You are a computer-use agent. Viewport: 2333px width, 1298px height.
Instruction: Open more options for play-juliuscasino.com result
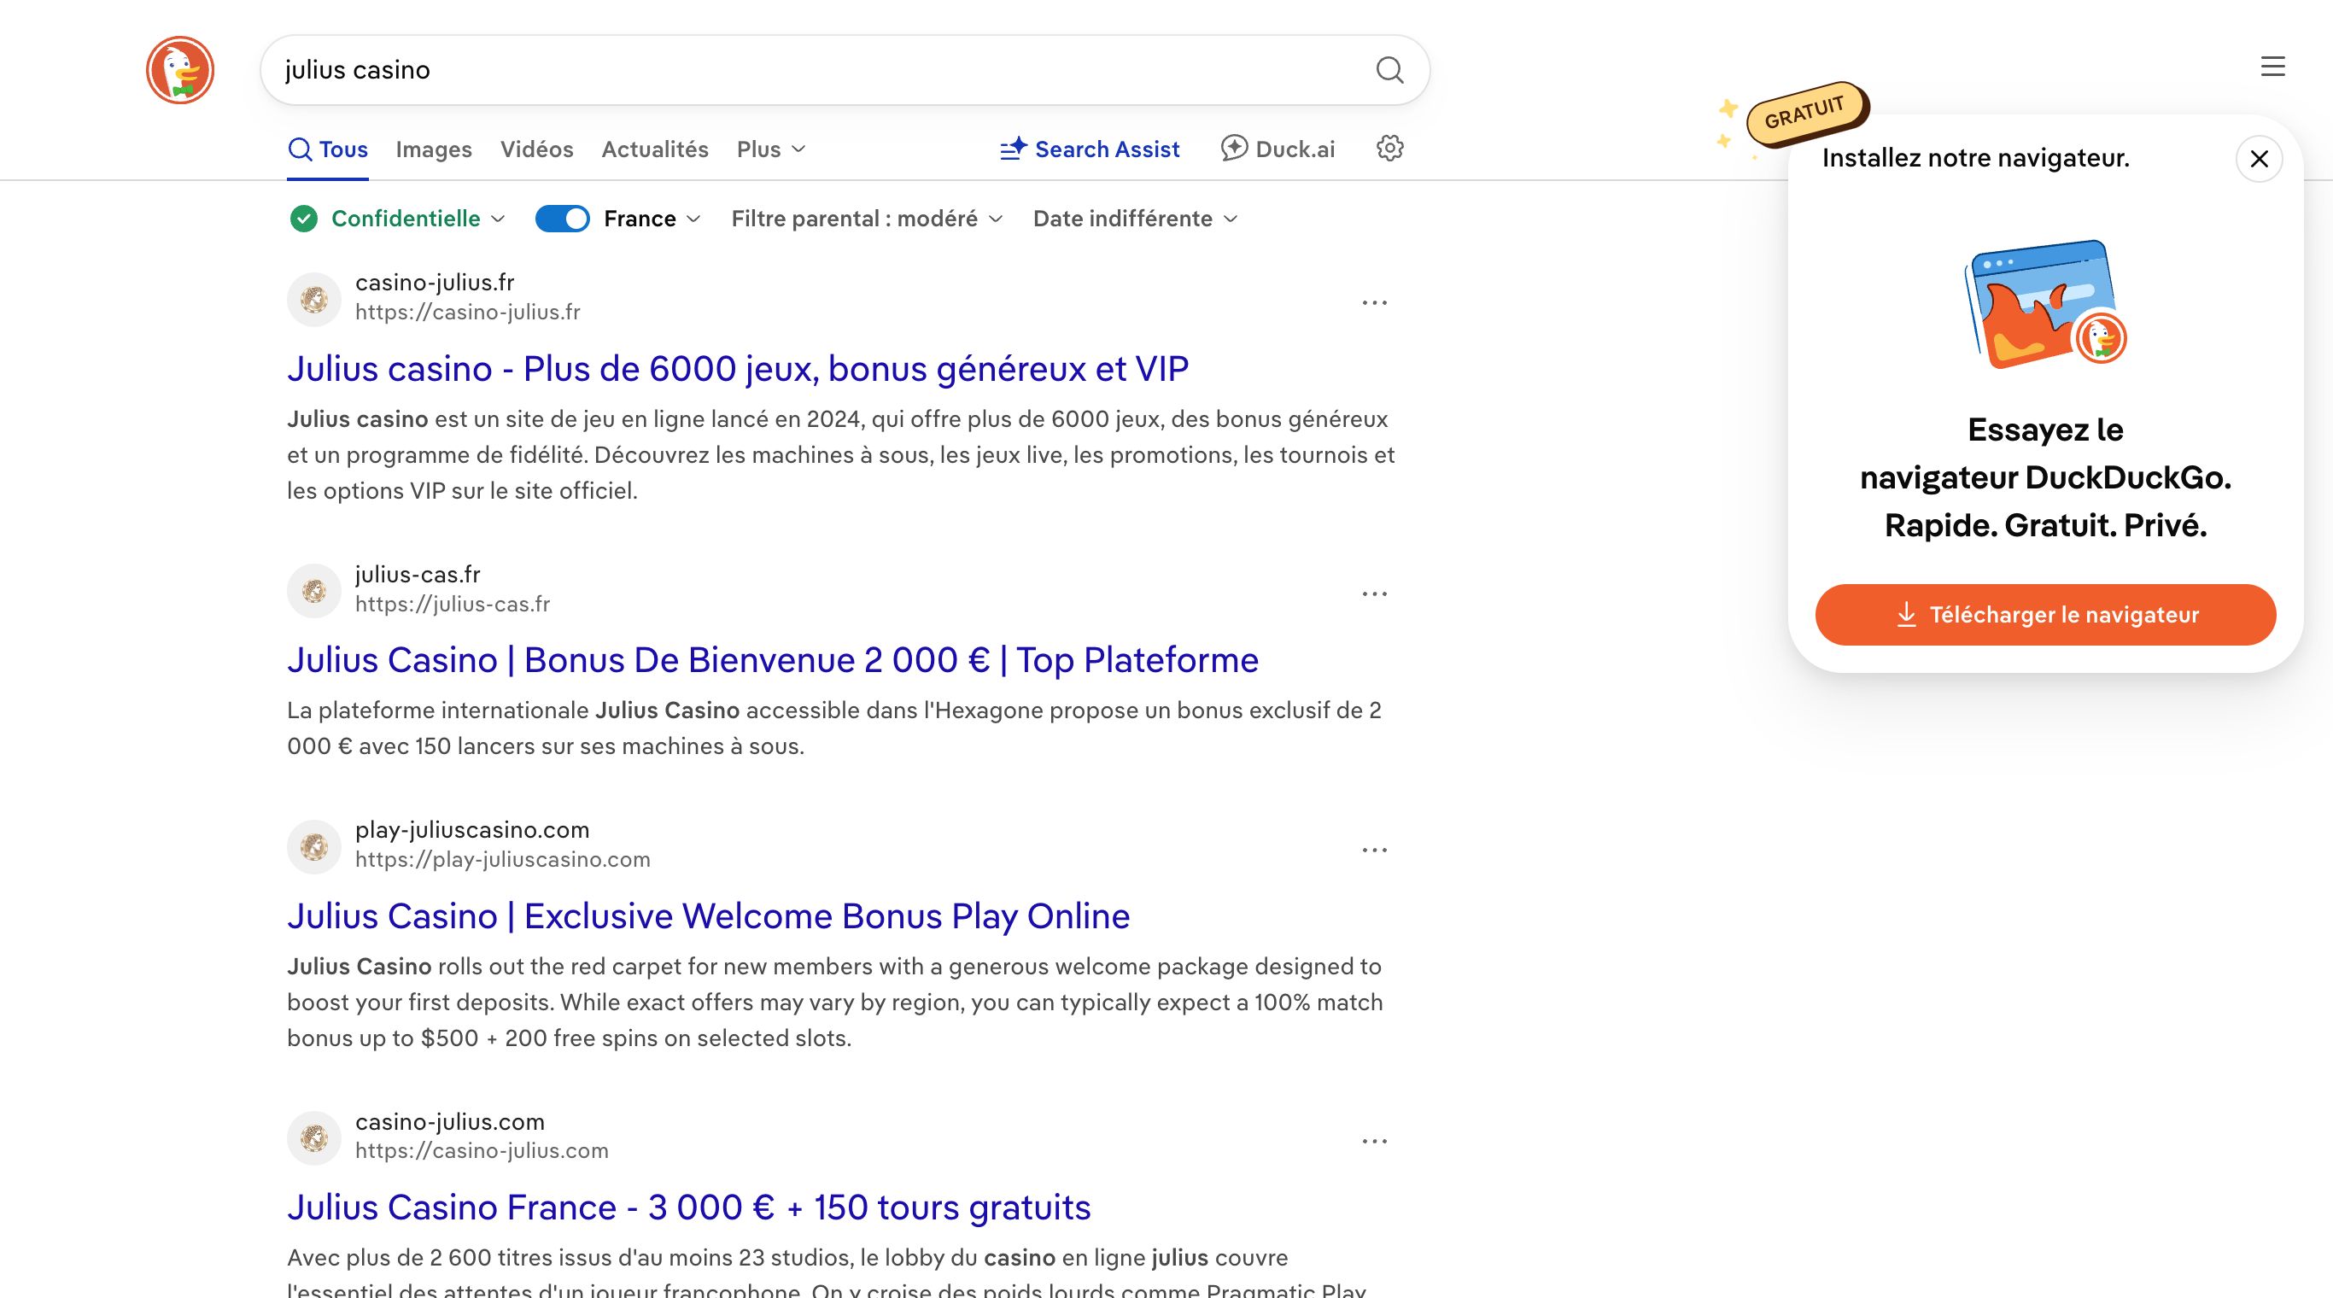[x=1374, y=850]
